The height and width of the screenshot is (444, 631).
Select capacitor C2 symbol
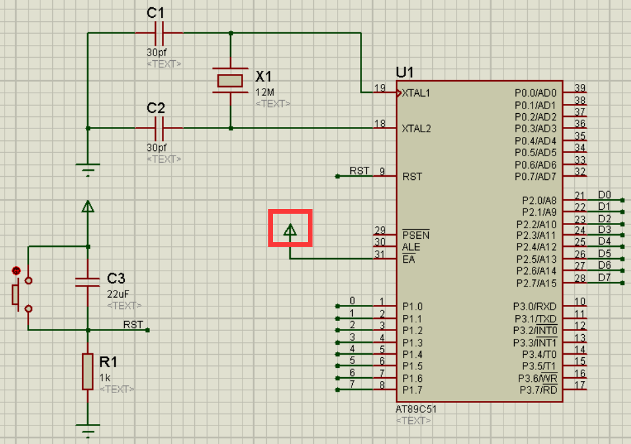(159, 128)
